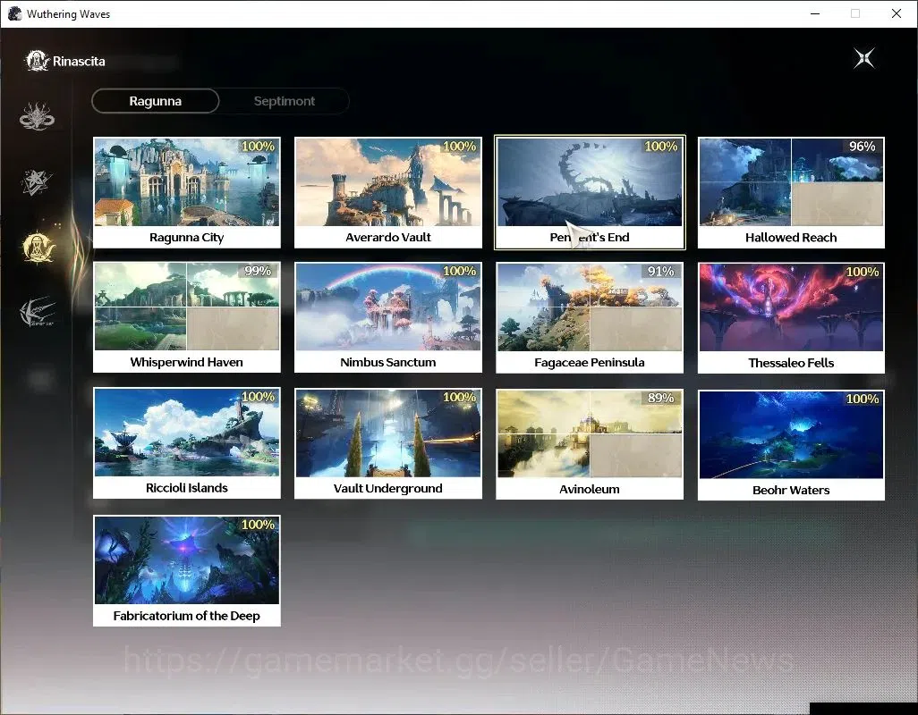Click Wuthering Waves app icon in title bar
The height and width of the screenshot is (715, 918).
click(14, 13)
